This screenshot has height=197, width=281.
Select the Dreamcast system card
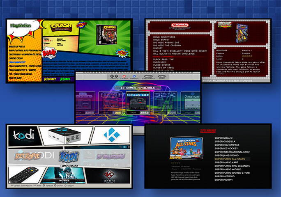point(190,103)
